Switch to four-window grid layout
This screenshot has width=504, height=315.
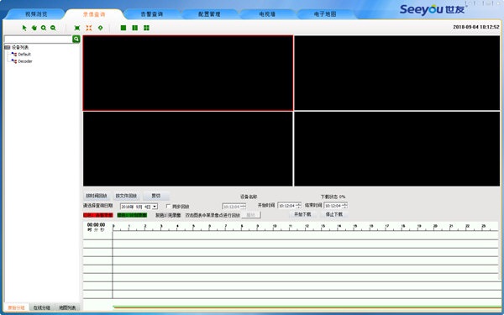click(146, 28)
